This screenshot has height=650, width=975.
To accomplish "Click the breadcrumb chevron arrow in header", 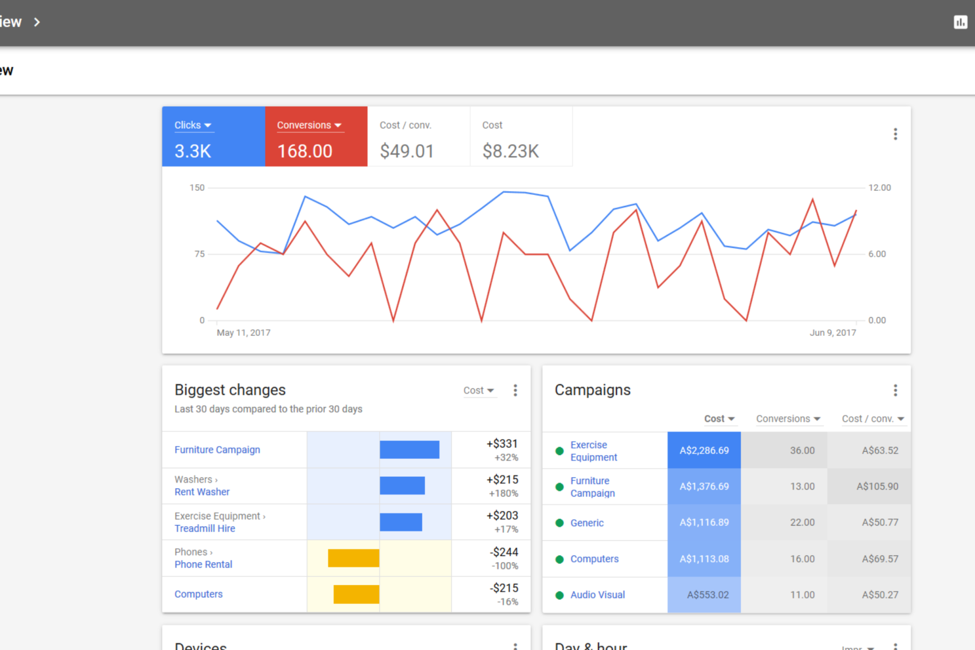I will click(x=37, y=22).
